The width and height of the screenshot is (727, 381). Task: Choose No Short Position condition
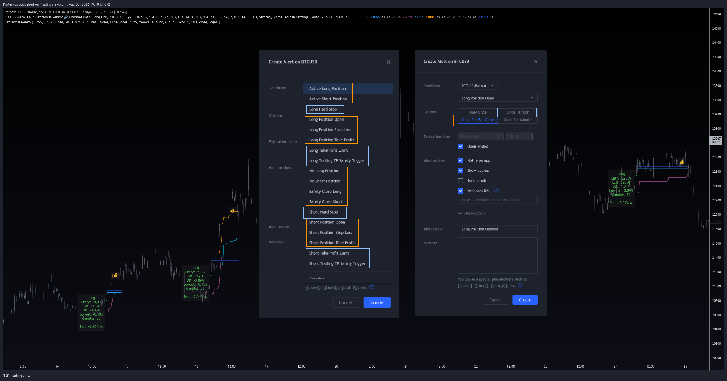click(x=348, y=181)
